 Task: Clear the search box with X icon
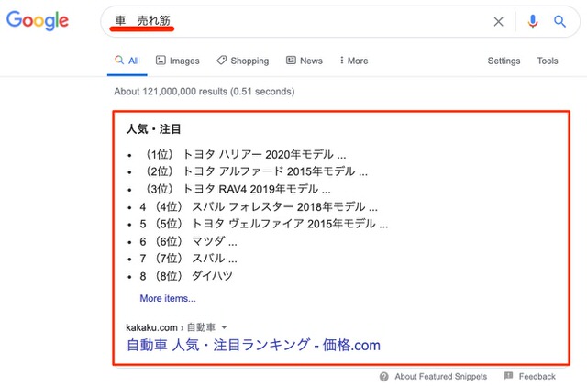tap(498, 22)
